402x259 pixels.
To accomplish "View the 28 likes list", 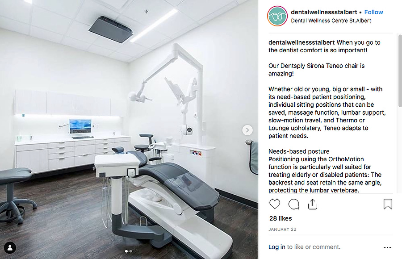I will tap(281, 218).
